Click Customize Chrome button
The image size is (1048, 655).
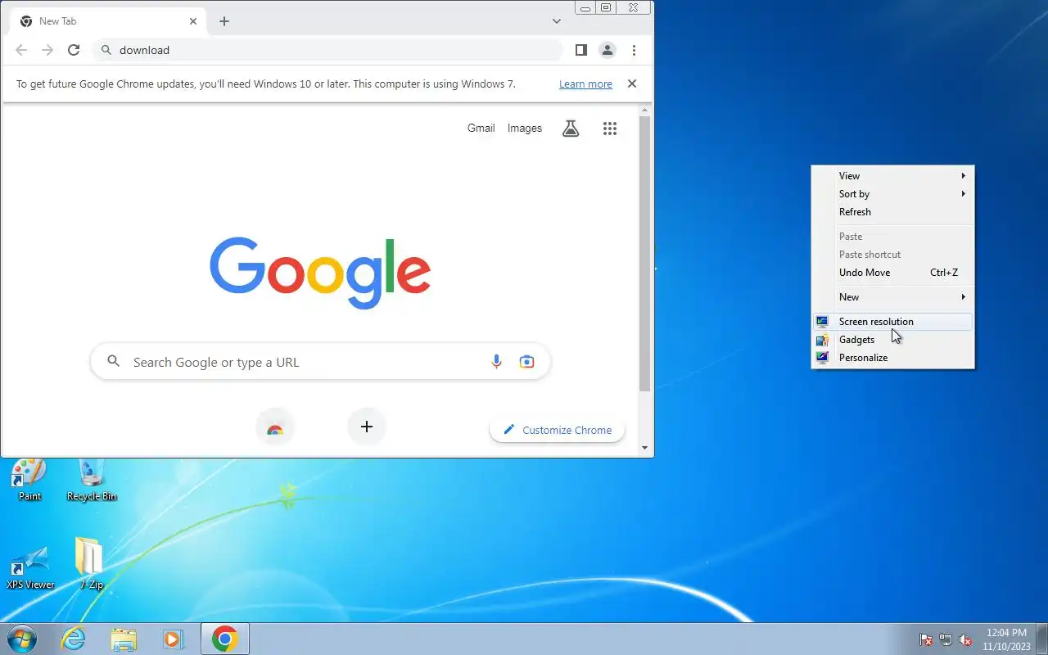[x=557, y=430]
